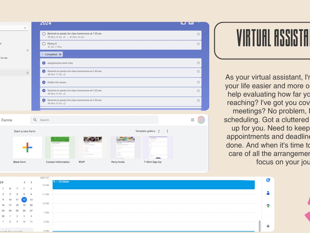Click the Calendar vertical scrollbar

pyautogui.click(x=259, y=226)
